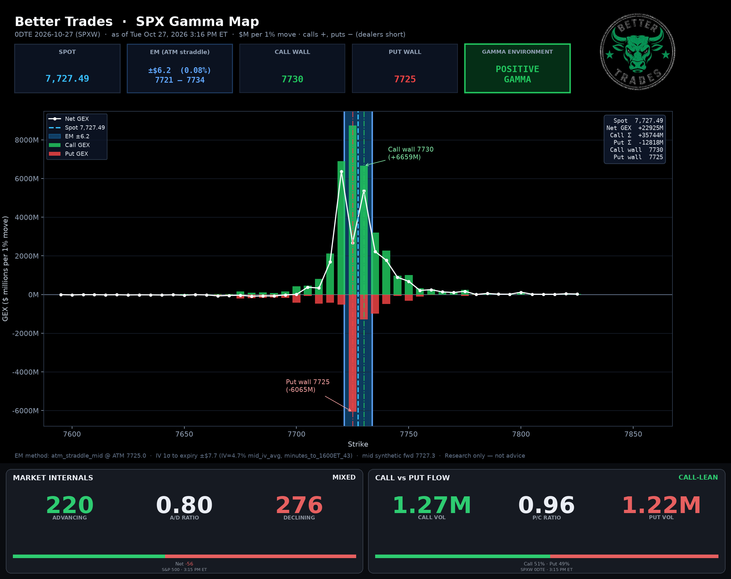The height and width of the screenshot is (579, 731).
Task: Select the SPOT card value 7,727.49
Action: (67, 78)
